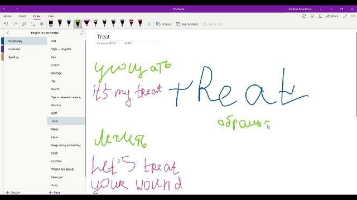Open the lightbulb Tell Me icon
The image size is (357, 200).
pyautogui.click(x=312, y=16)
